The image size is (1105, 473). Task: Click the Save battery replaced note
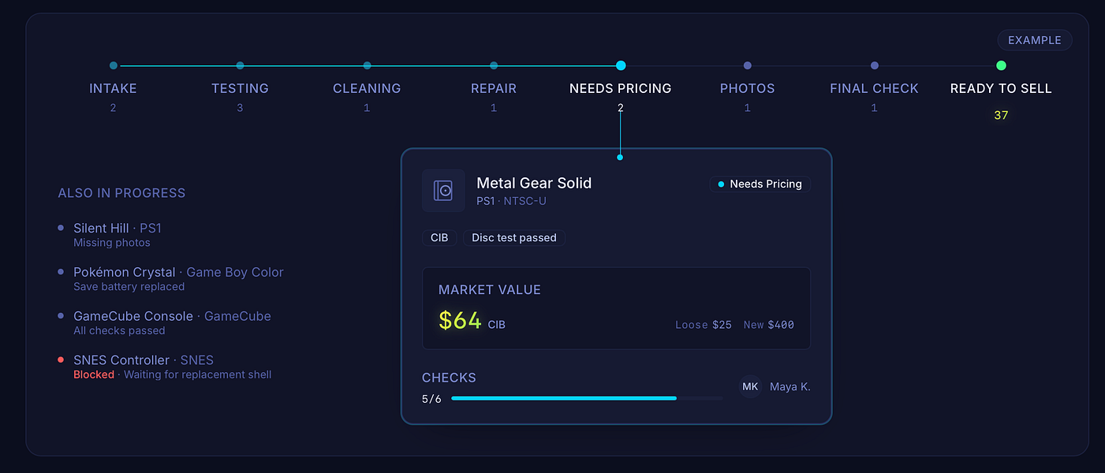click(129, 286)
